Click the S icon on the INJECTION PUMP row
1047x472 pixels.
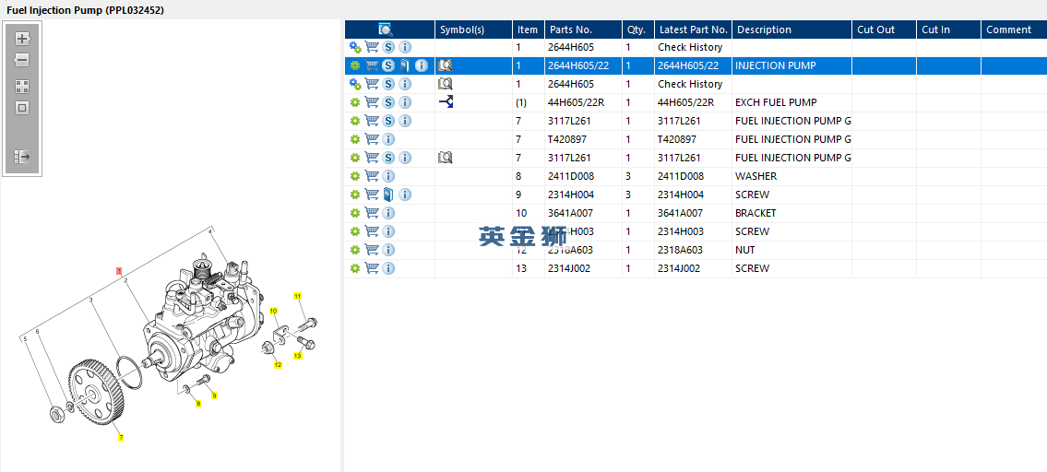click(x=388, y=65)
